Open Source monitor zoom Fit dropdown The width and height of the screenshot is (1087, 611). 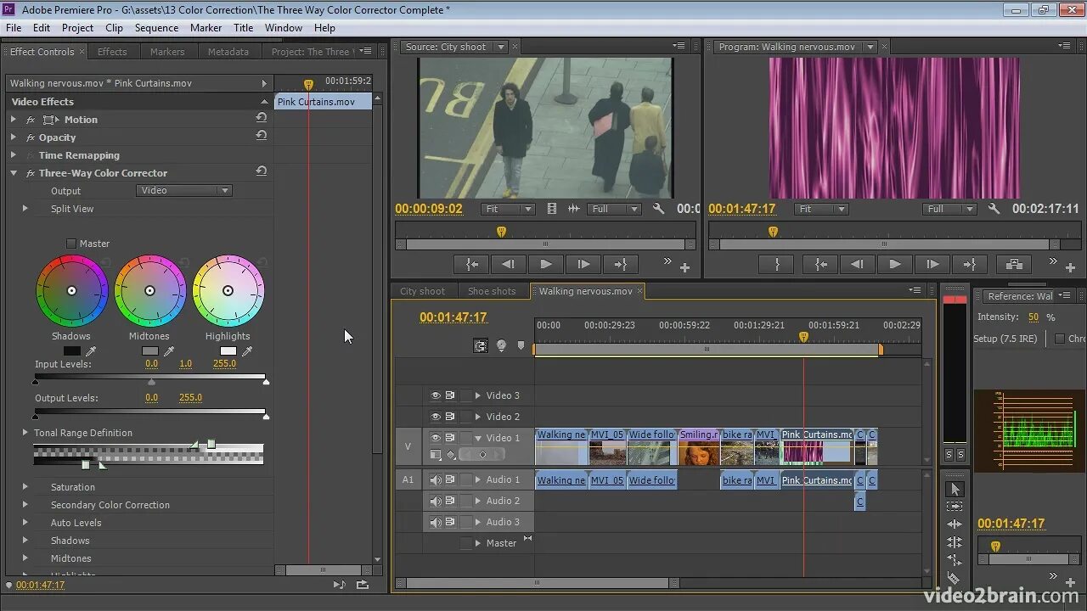pyautogui.click(x=509, y=209)
